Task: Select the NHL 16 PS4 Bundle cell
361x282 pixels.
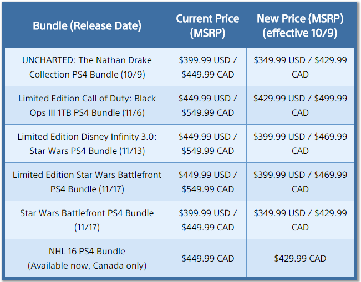Action: click(x=87, y=258)
